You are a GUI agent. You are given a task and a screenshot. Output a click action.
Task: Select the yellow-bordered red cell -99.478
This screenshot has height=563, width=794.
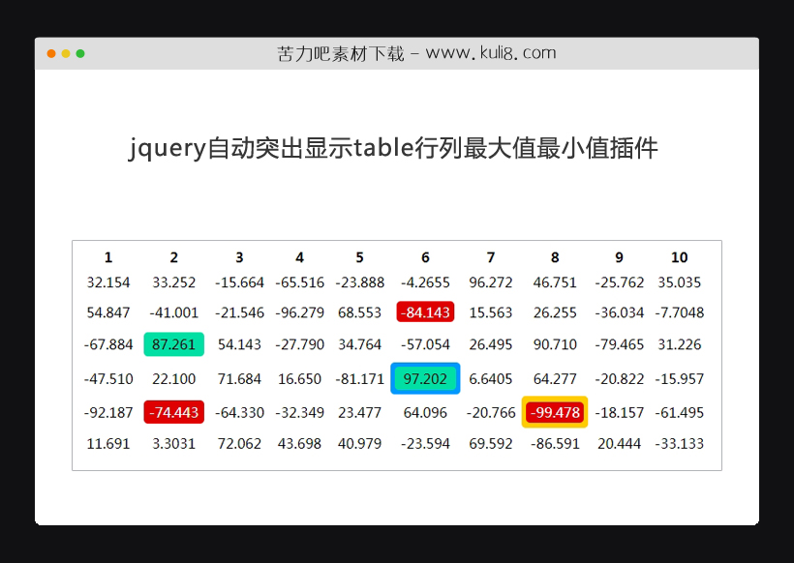555,412
